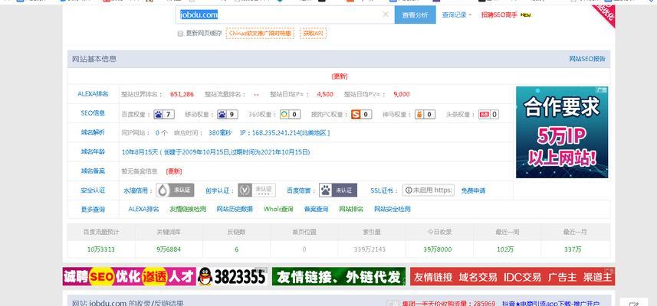
Task: Click the 360 weight circle icon
Action: [284, 114]
